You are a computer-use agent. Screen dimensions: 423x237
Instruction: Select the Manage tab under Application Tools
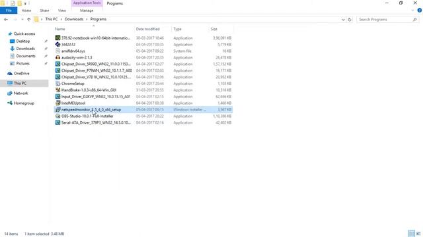click(x=87, y=11)
